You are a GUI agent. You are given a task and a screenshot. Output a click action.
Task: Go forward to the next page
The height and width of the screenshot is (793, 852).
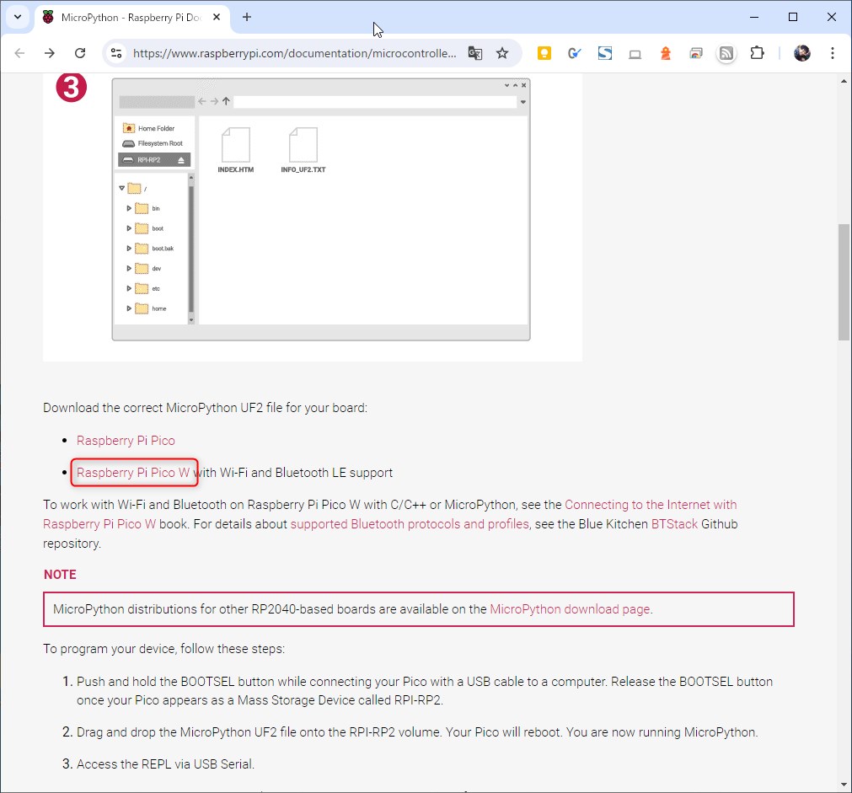click(50, 53)
